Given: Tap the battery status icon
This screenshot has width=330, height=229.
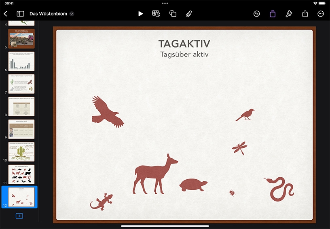Looking at the screenshot, I should point(322,3).
